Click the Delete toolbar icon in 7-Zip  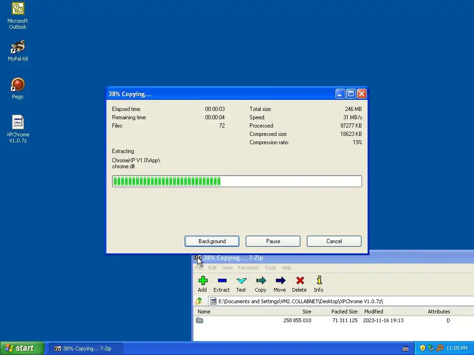[299, 284]
